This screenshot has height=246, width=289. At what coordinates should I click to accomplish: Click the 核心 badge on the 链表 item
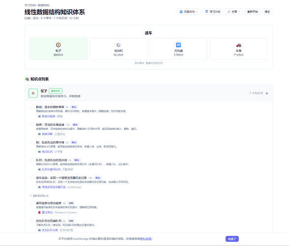click(x=75, y=124)
